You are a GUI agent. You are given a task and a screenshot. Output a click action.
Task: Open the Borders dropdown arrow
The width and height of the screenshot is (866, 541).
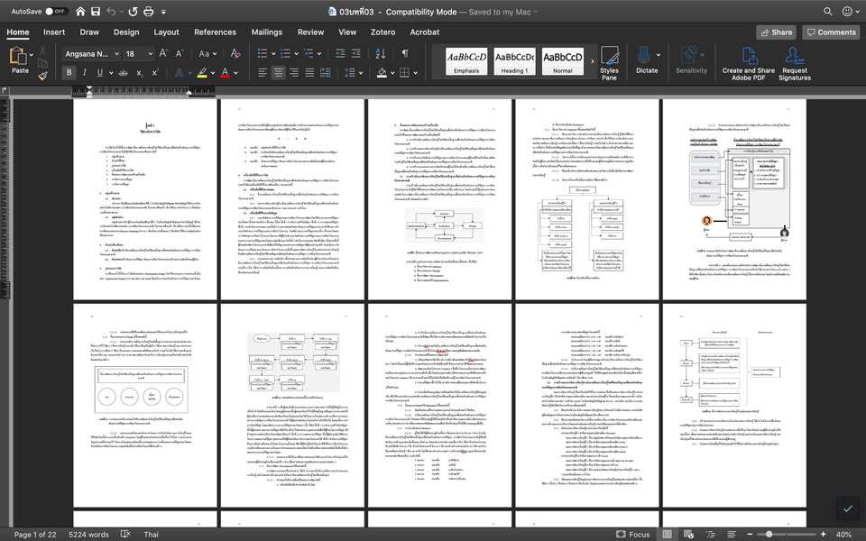tap(415, 73)
